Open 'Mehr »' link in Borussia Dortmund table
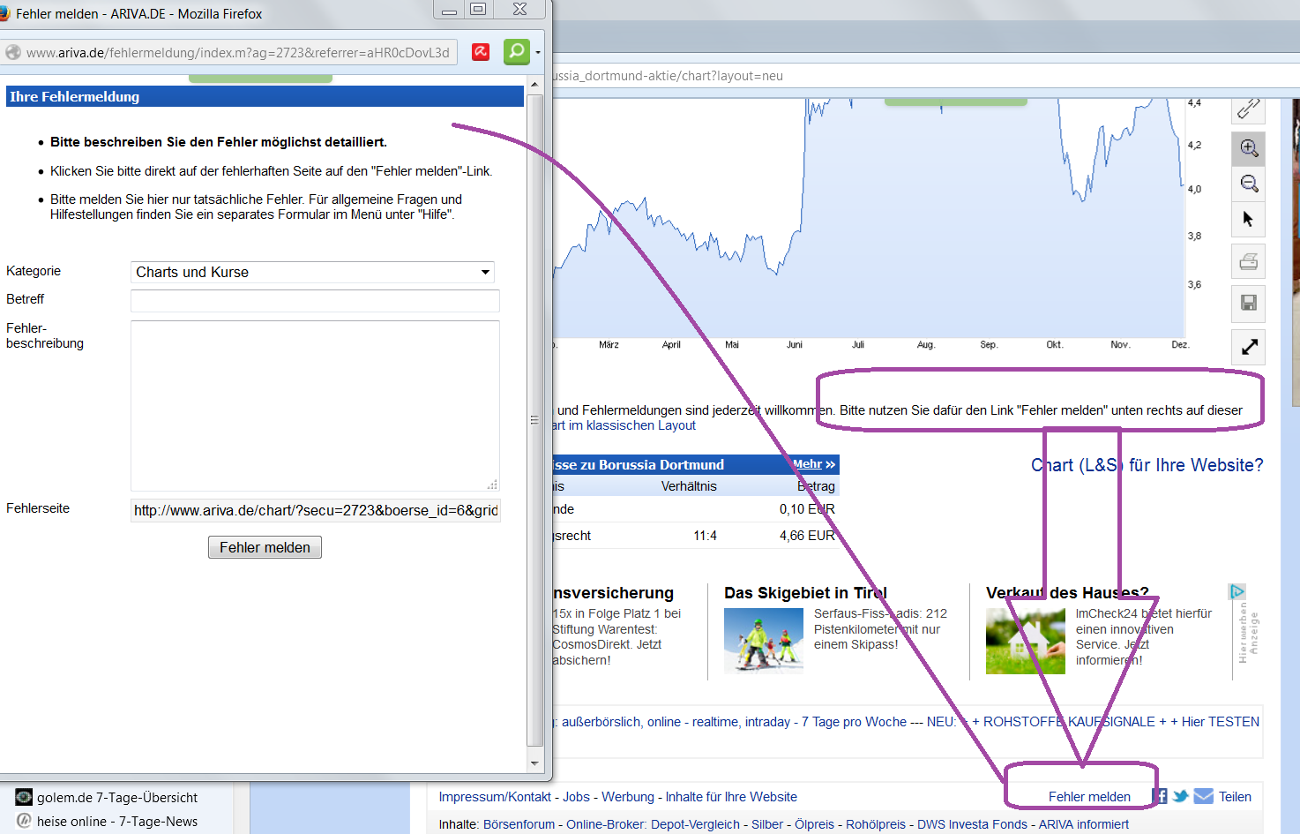This screenshot has width=1300, height=834. pos(813,464)
